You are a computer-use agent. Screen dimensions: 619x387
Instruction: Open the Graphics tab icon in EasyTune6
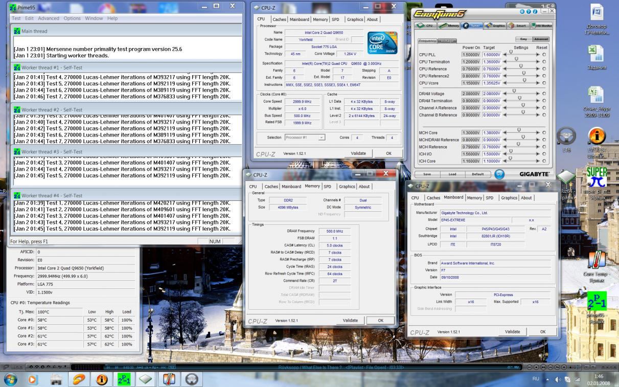coord(495,26)
